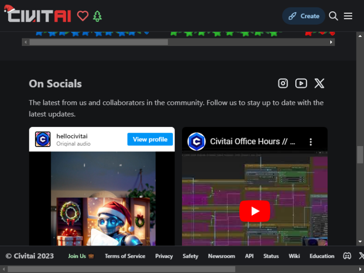The height and width of the screenshot is (273, 364).
Task: Open the hamburger menu
Action: coord(348,16)
